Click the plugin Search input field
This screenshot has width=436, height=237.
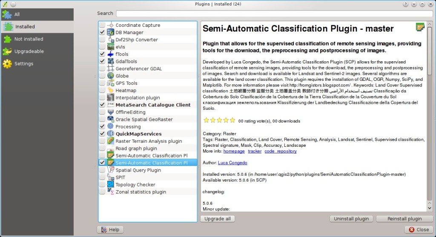[x=274, y=13]
